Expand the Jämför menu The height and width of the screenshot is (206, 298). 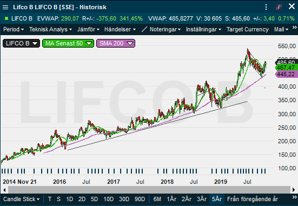88,29
